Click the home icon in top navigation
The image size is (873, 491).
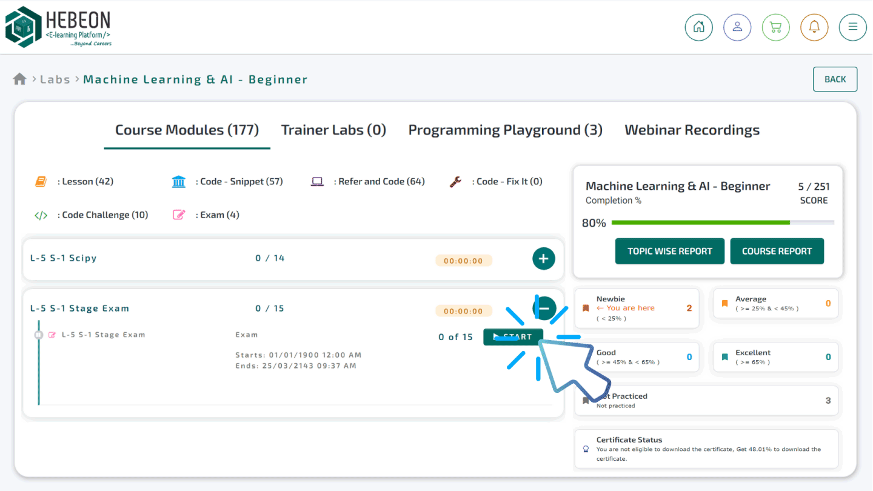coord(698,27)
